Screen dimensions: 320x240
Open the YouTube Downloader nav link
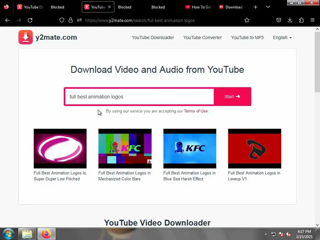(153, 37)
